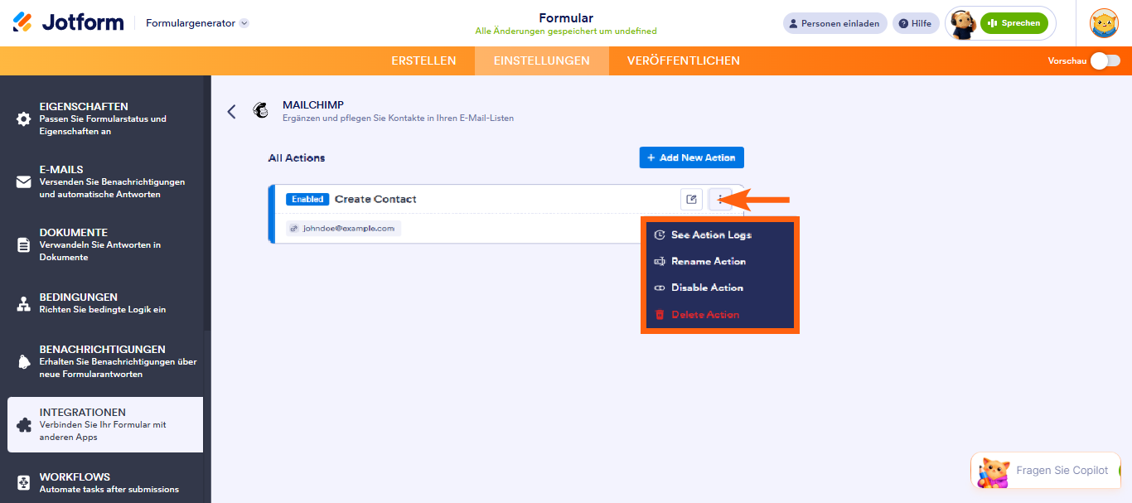
Task: Click the Add New Action button
Action: 692,157
